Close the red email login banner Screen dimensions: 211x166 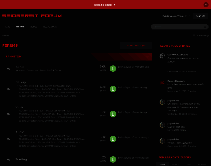point(206,5)
